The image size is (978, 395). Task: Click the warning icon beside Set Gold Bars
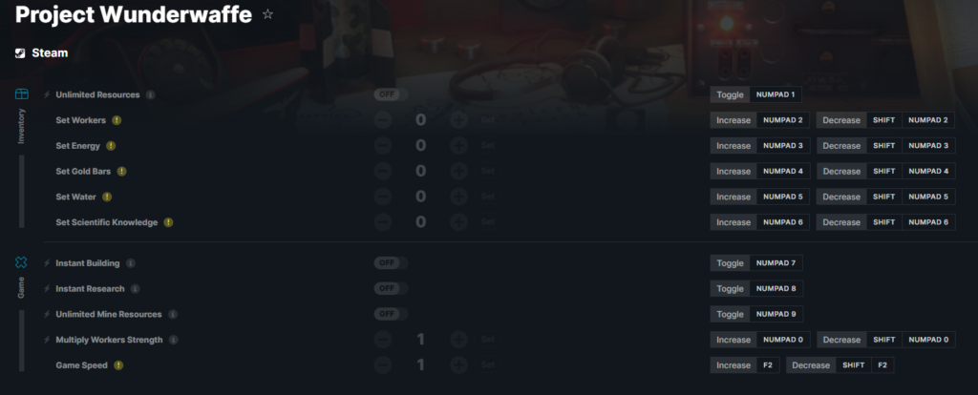pos(121,172)
